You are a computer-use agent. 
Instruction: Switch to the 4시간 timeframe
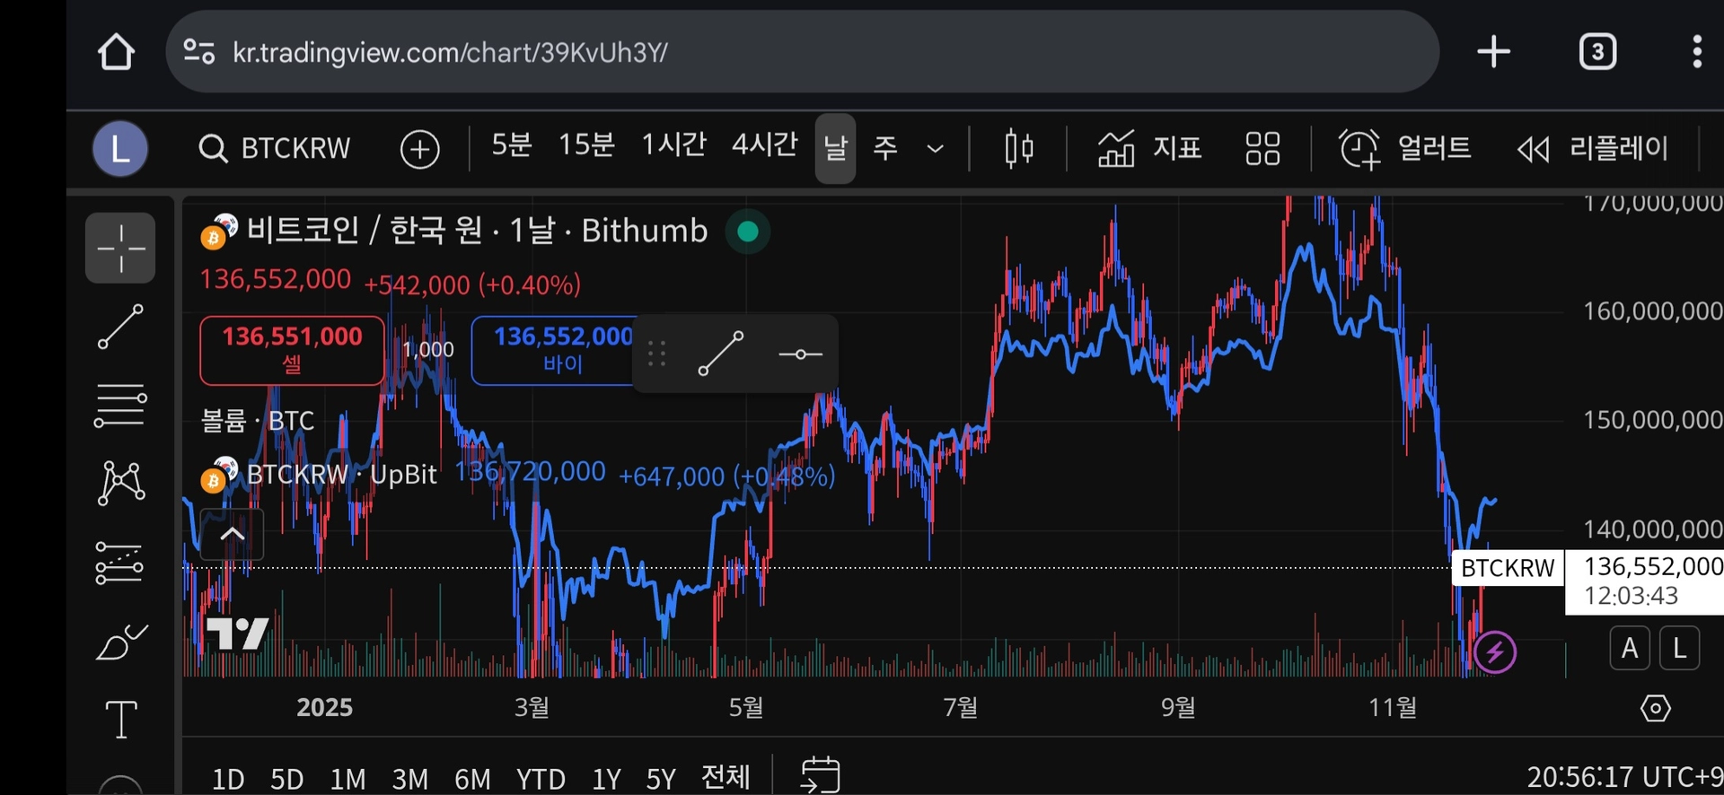click(x=764, y=145)
